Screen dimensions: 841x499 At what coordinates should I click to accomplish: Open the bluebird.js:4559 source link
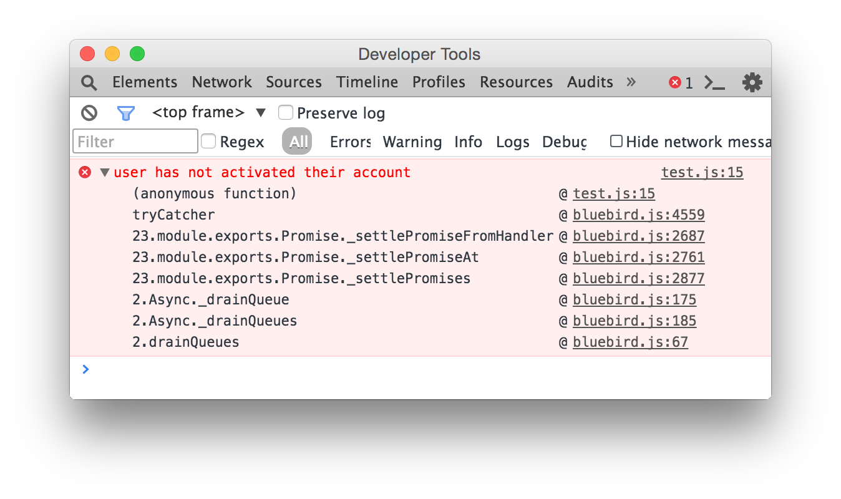[638, 215]
